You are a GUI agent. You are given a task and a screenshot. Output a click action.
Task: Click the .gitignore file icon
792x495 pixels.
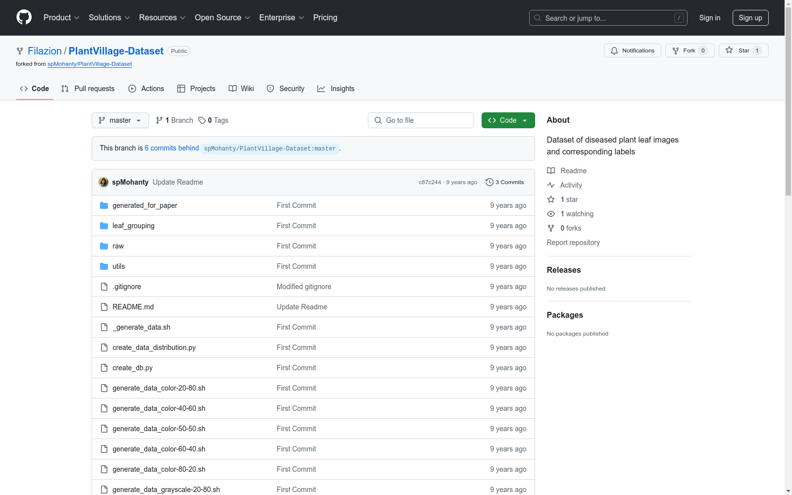click(104, 287)
